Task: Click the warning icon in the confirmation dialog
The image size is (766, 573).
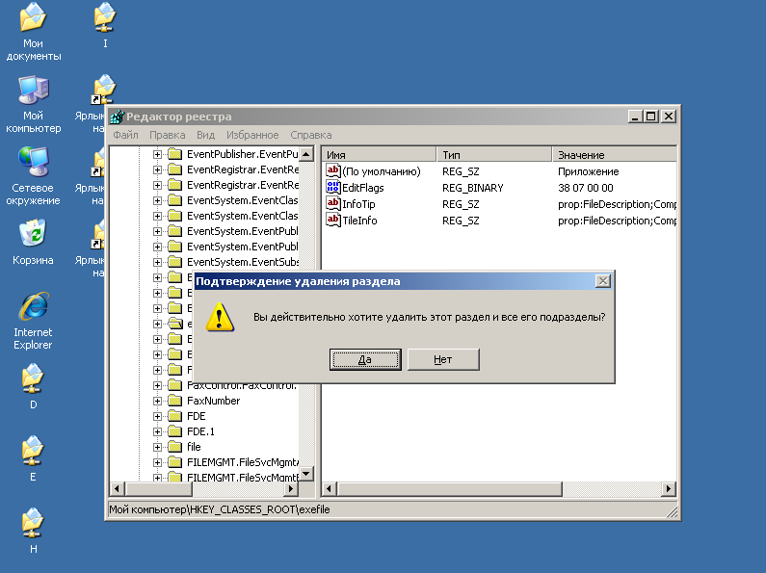Action: [x=221, y=316]
